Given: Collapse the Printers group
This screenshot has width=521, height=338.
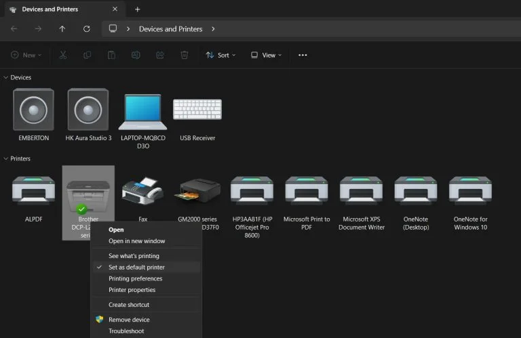Looking at the screenshot, I should click(5, 159).
